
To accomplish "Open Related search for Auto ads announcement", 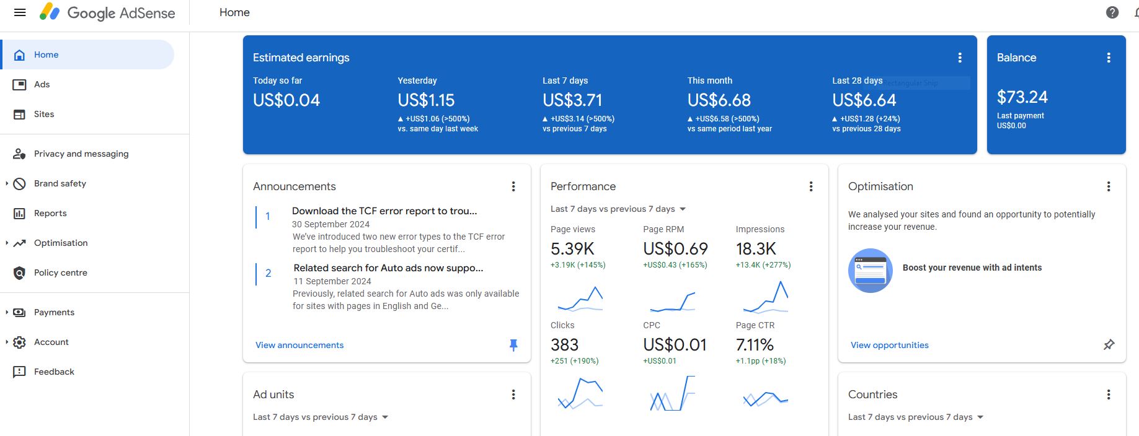I will coord(388,268).
